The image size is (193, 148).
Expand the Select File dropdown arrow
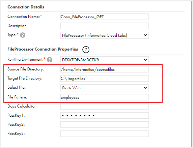pyautogui.click(x=145, y=88)
